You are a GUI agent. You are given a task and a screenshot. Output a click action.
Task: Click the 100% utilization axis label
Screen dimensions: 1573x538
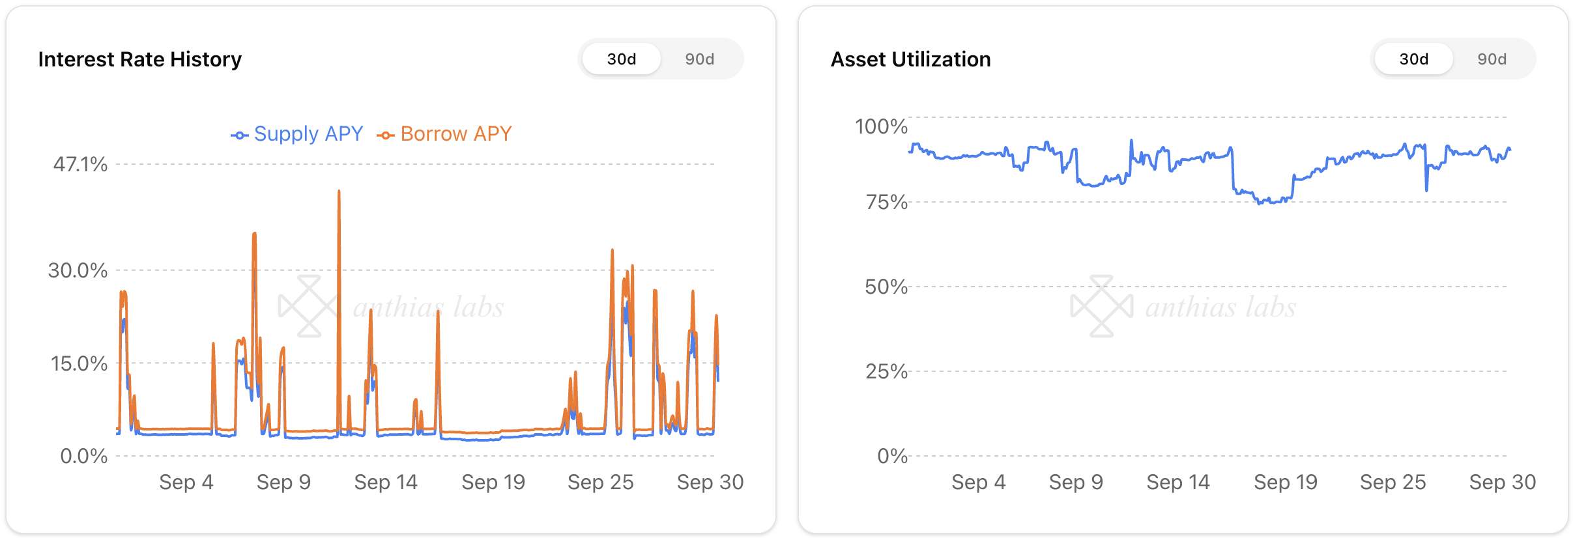pyautogui.click(x=881, y=126)
